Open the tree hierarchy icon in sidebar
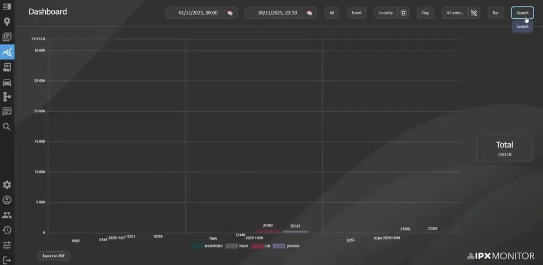This screenshot has height=265, width=543. [x=7, y=97]
